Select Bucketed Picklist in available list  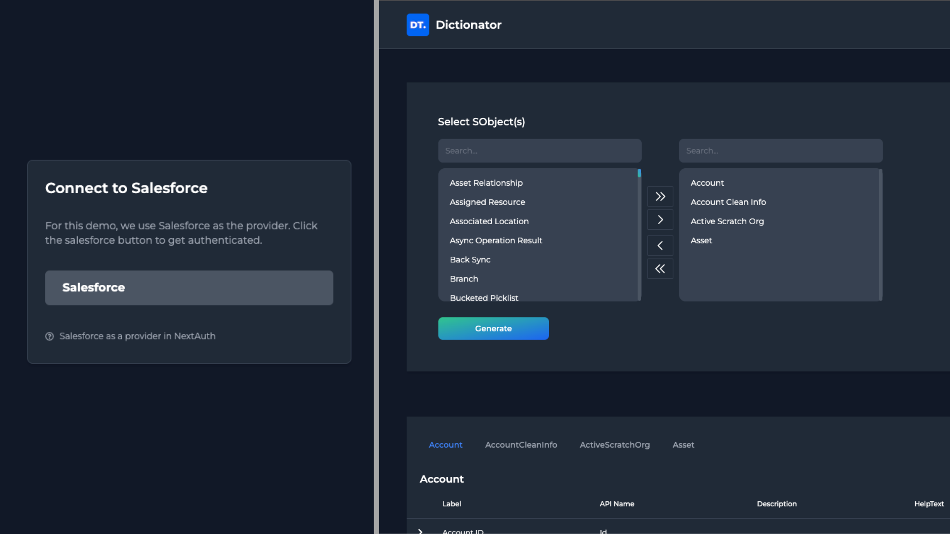484,298
